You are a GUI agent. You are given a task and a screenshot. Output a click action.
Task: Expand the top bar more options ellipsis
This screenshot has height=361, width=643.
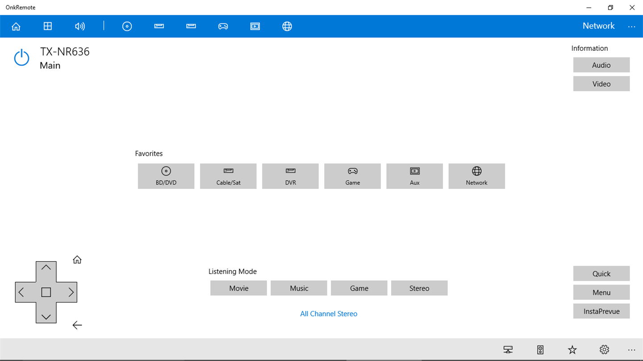[631, 27]
